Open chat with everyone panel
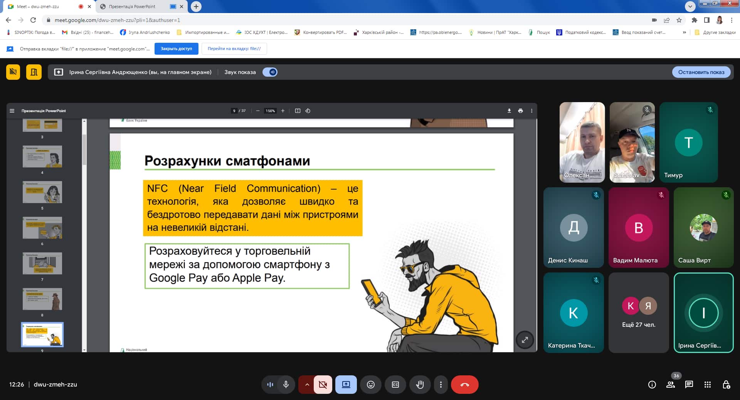The height and width of the screenshot is (400, 740). tap(689, 385)
